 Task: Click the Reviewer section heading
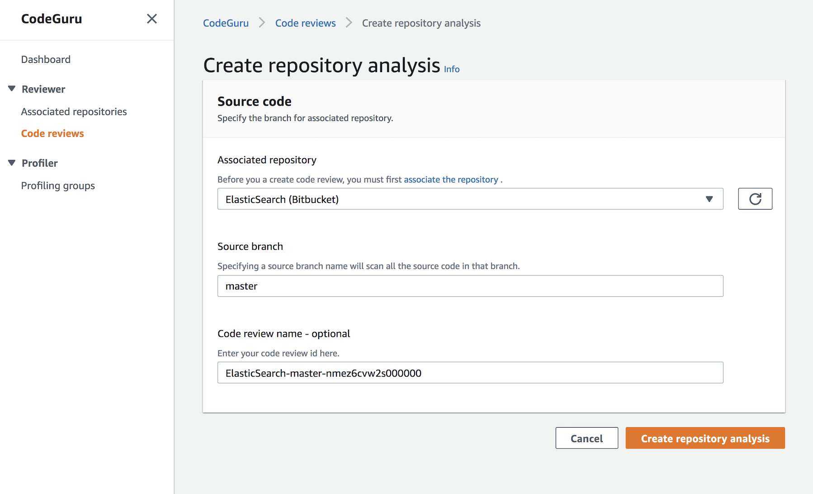43,89
